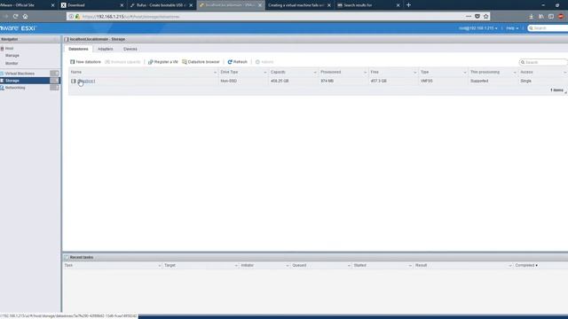Switch to the Datastores tab
Screen dimensions: 568x319
[x=78, y=49]
